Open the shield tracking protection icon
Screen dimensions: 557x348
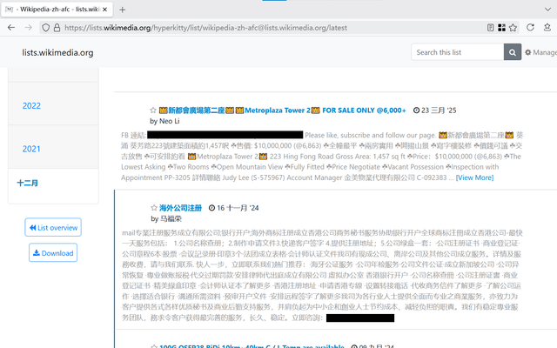point(45,28)
